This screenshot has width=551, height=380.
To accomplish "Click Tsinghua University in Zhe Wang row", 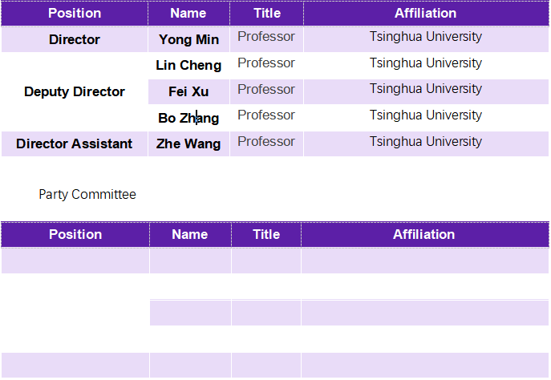I will coord(425,141).
